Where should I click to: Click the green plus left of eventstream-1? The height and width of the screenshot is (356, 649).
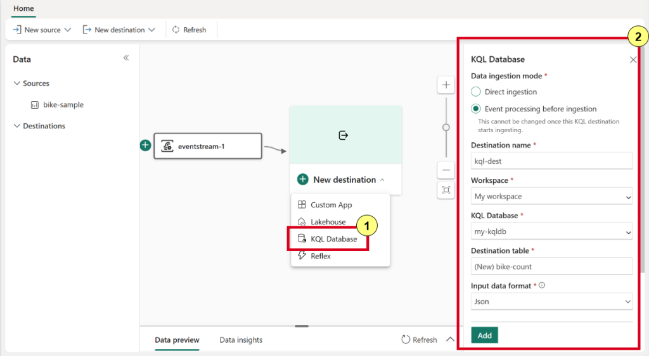point(145,145)
